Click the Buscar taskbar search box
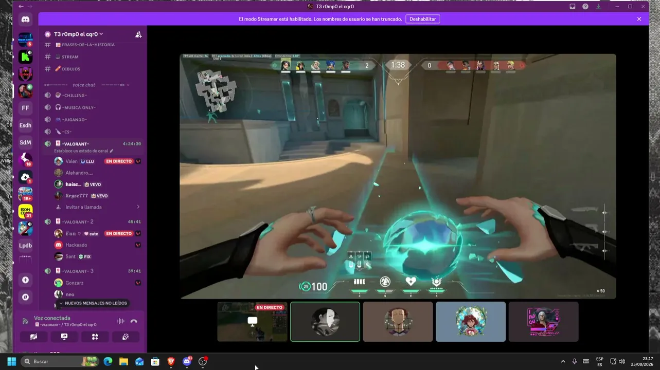Viewport: 660px width, 370px height. (x=60, y=362)
